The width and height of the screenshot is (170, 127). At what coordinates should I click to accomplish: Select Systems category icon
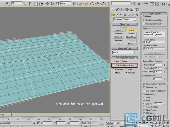point(137,15)
